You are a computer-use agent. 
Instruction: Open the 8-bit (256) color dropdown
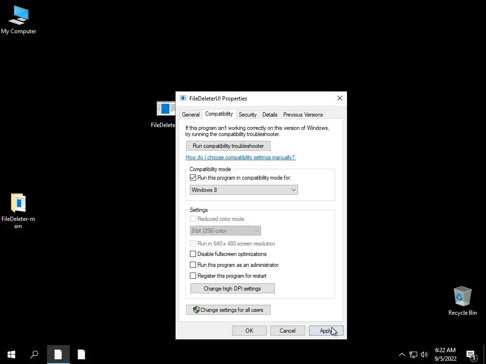(225, 231)
